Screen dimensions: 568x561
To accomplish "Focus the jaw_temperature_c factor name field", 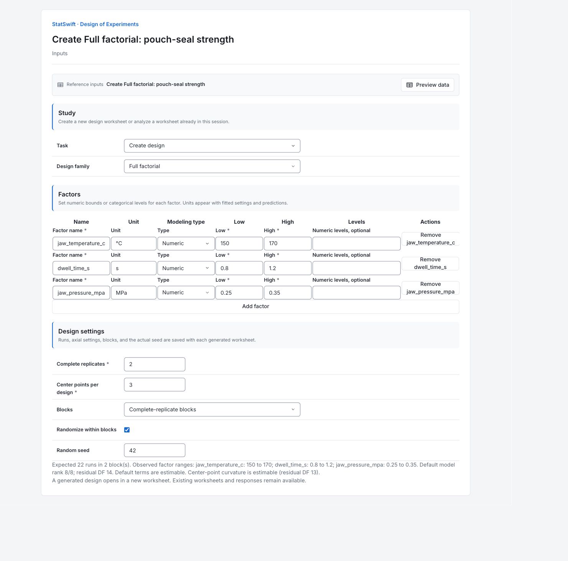I will pyautogui.click(x=81, y=243).
